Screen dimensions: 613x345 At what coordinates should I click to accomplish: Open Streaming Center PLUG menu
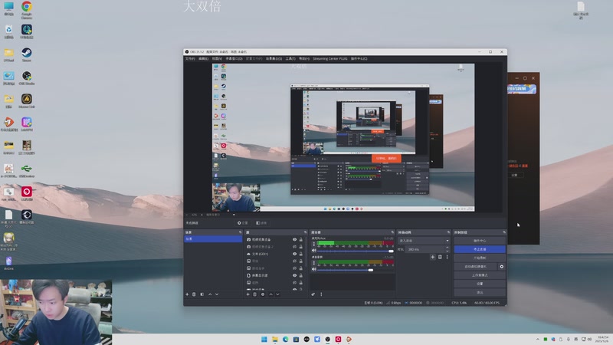[330, 59]
